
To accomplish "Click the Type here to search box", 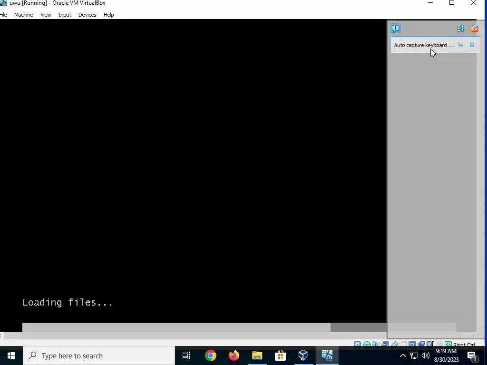I will pyautogui.click(x=99, y=355).
